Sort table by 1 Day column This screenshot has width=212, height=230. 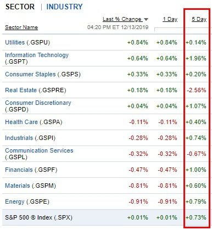point(170,19)
